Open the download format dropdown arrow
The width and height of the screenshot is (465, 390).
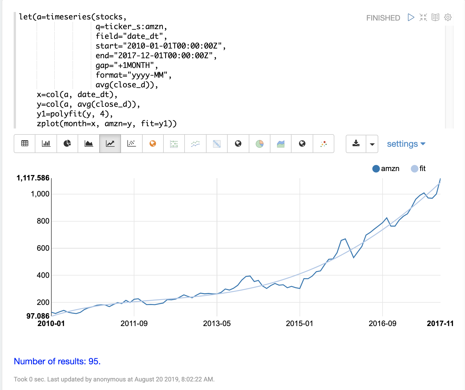pos(372,144)
